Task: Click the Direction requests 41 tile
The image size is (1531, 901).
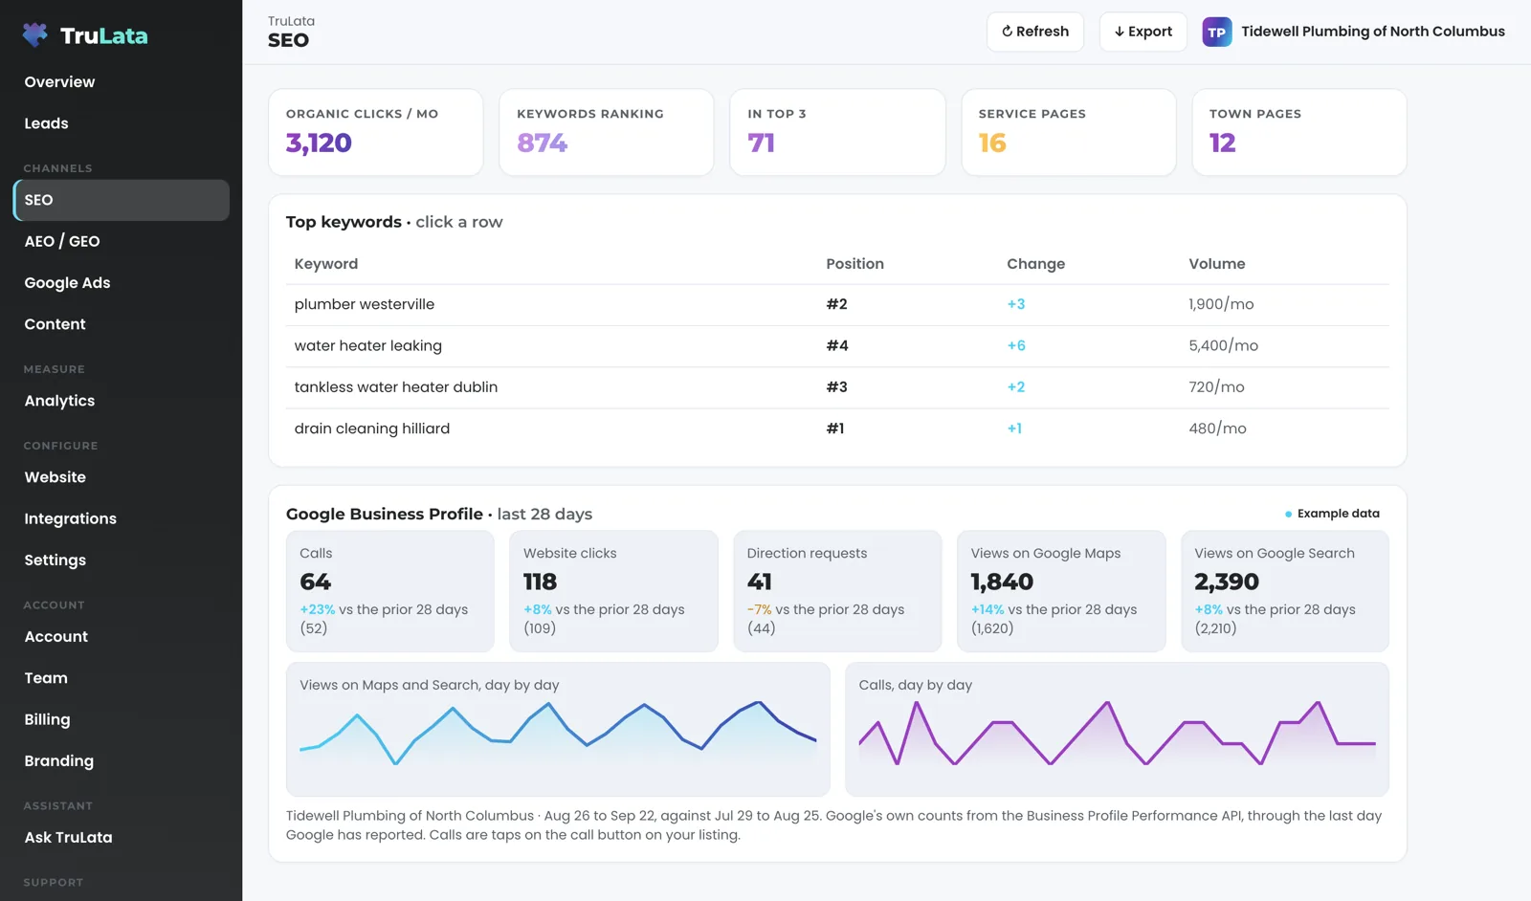Action: (x=837, y=591)
